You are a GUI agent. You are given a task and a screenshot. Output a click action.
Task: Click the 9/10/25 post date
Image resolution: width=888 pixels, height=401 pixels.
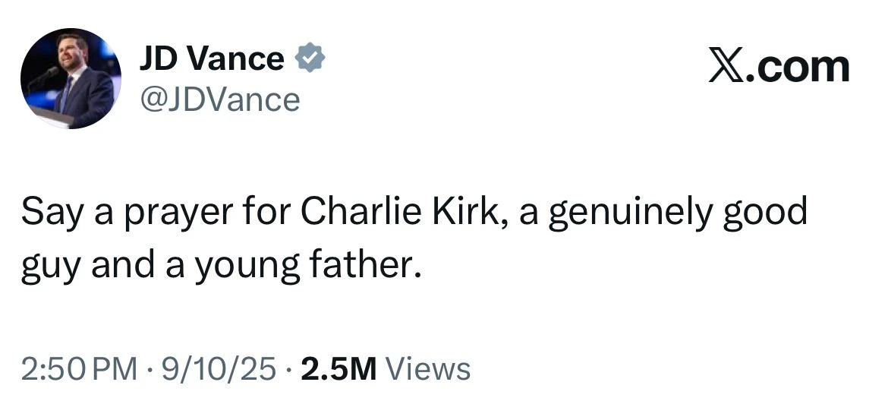click(219, 370)
